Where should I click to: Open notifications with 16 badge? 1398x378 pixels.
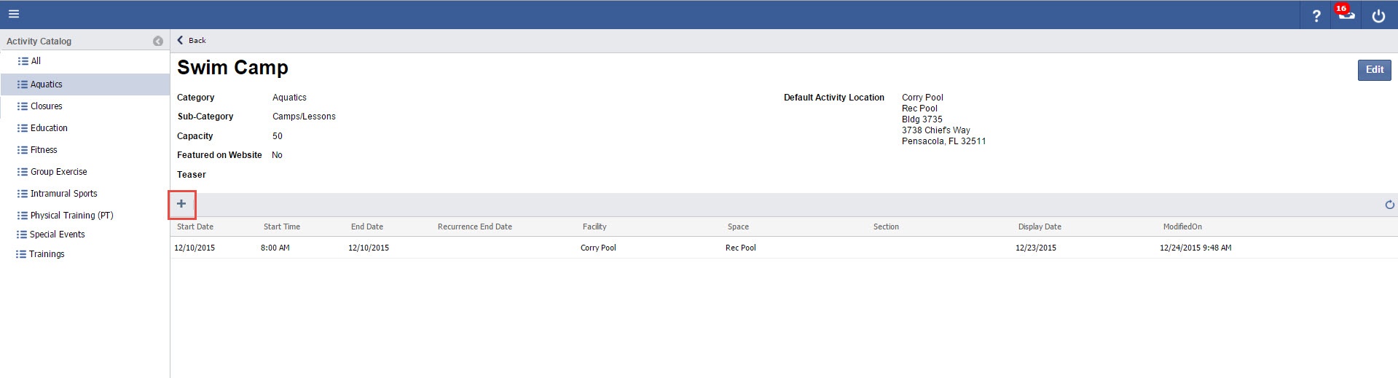click(x=1346, y=15)
